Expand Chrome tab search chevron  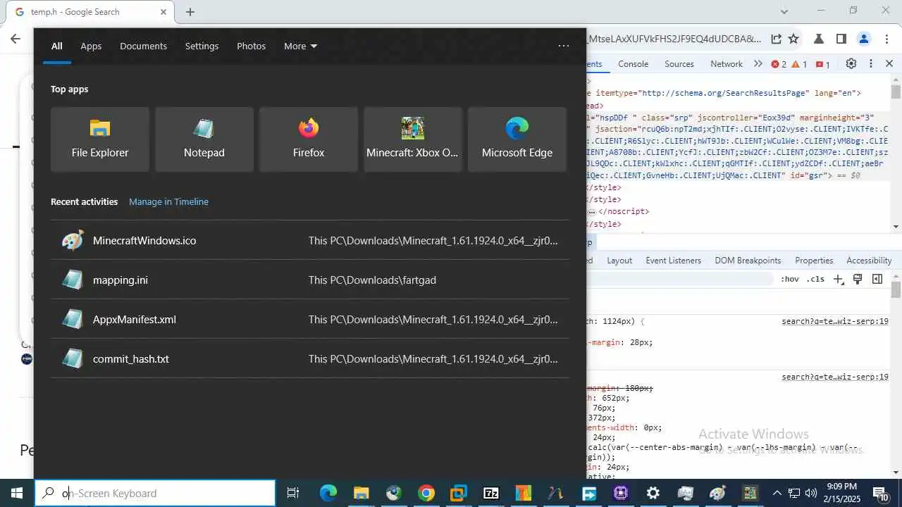[784, 11]
